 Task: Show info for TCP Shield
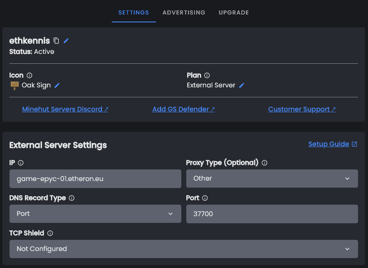[50, 233]
